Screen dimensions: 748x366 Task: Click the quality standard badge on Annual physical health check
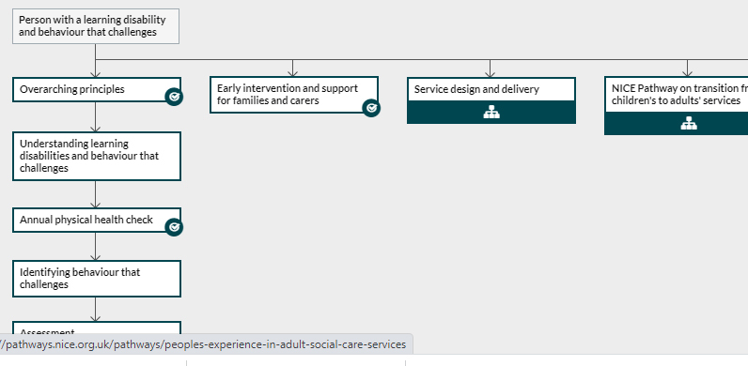174,227
